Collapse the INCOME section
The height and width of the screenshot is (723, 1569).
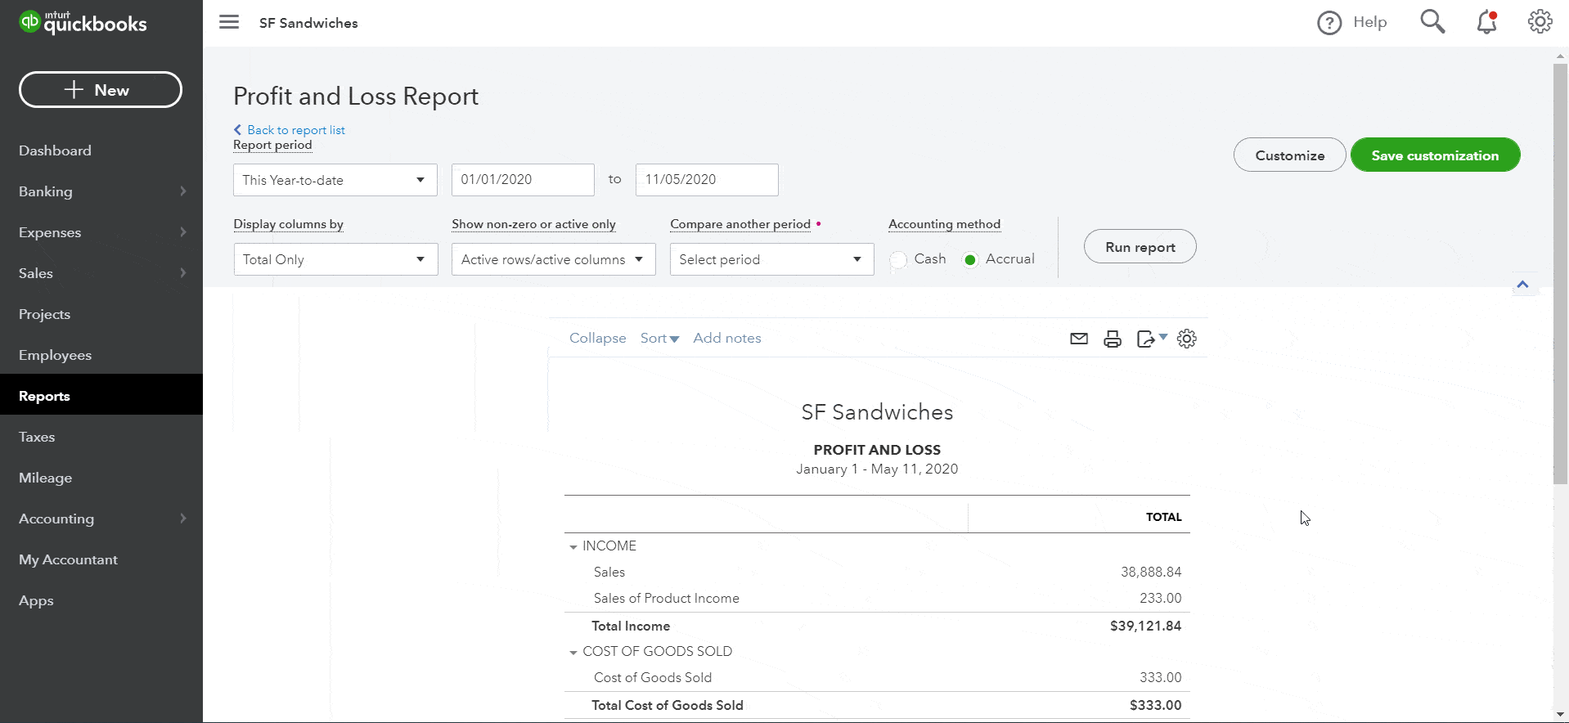(x=573, y=547)
